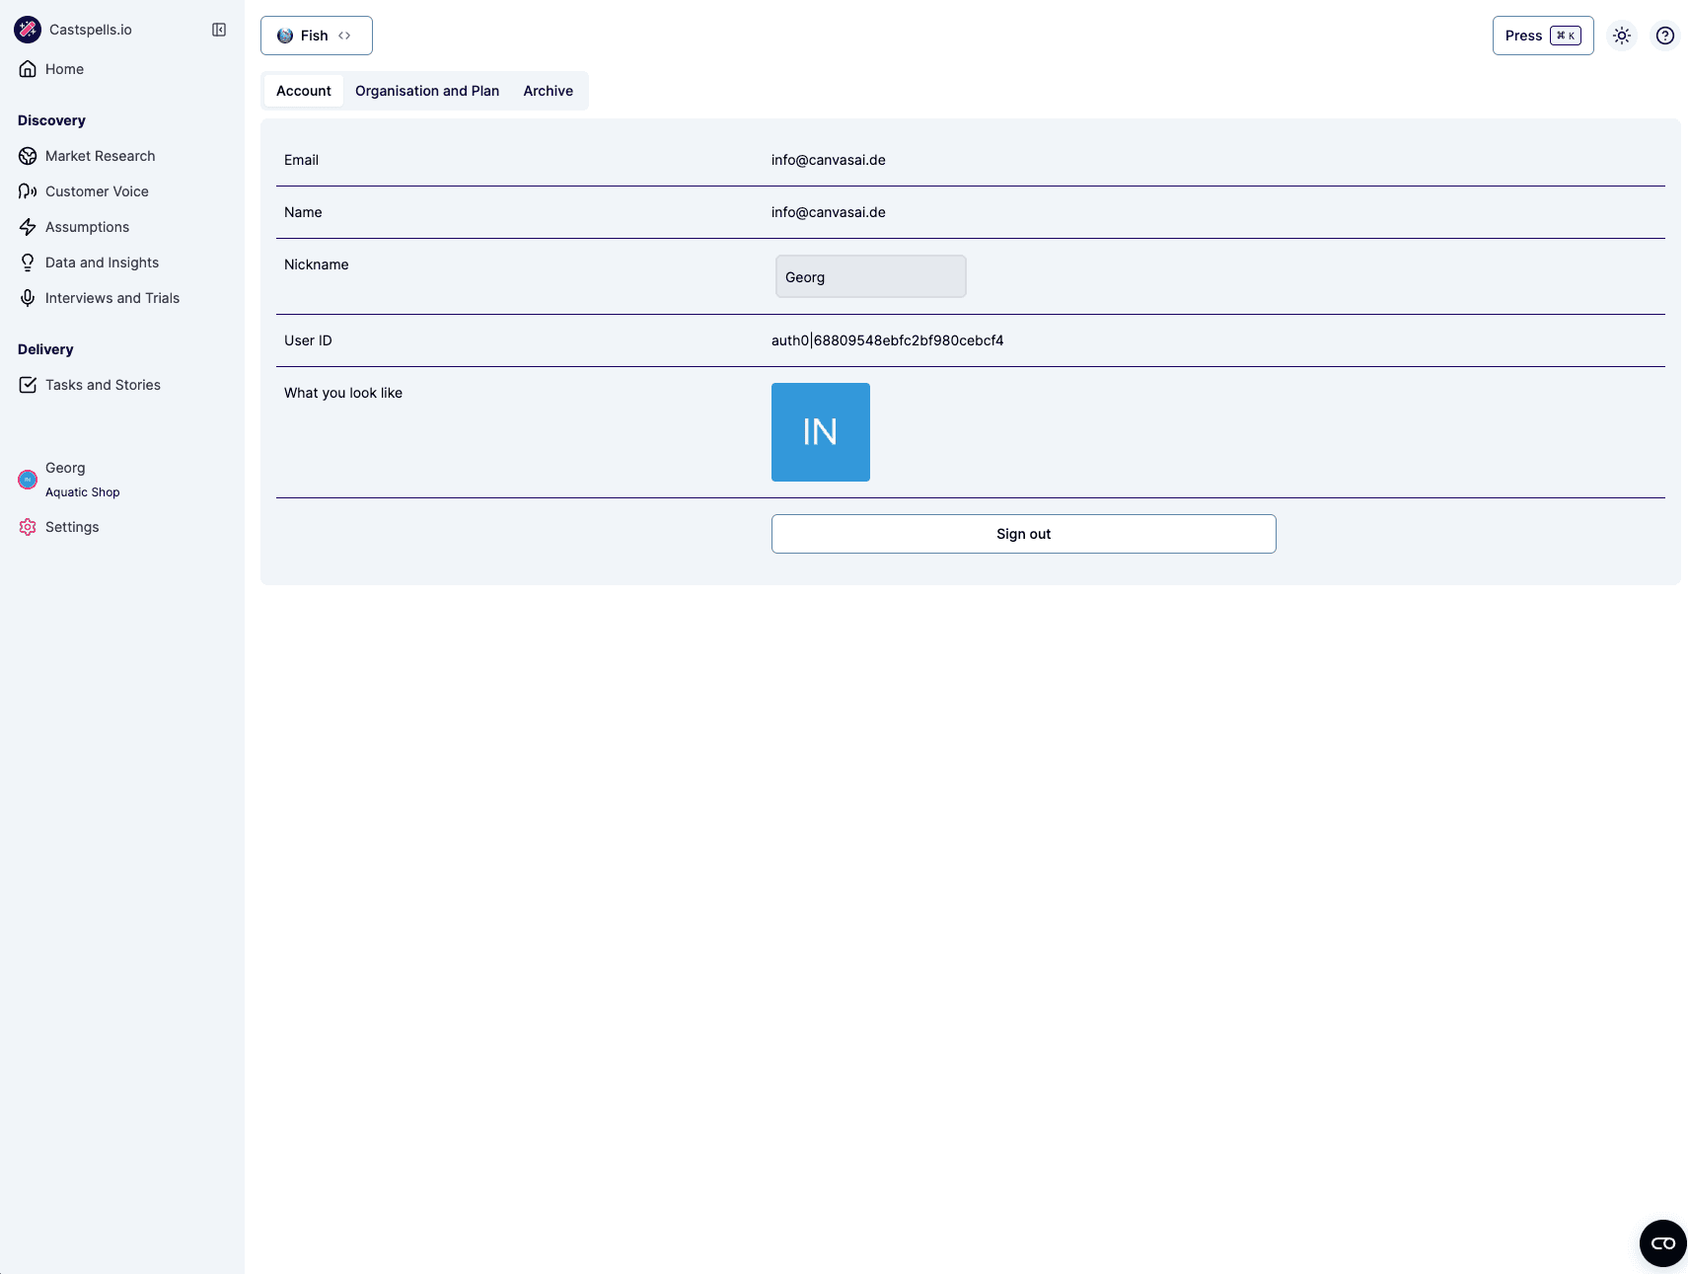Viewport: 1688px width, 1274px height.
Task: Select the blue IN avatar swatch
Action: [x=820, y=431]
